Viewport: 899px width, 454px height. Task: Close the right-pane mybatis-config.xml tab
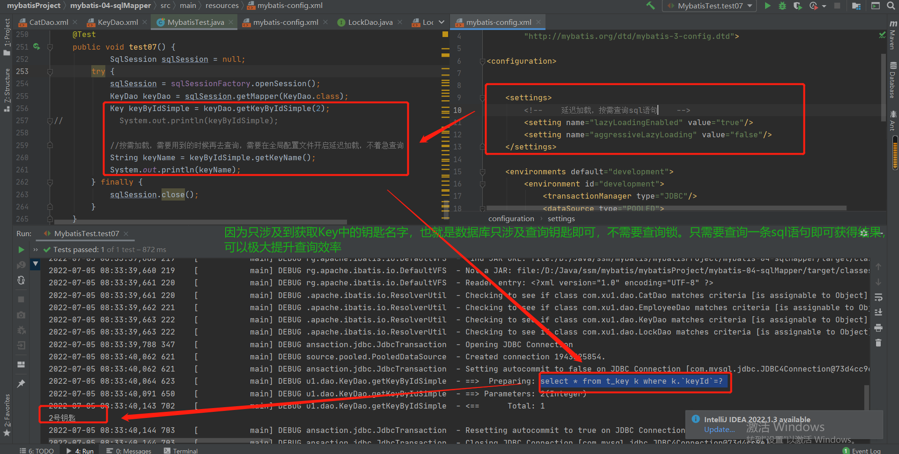click(538, 22)
